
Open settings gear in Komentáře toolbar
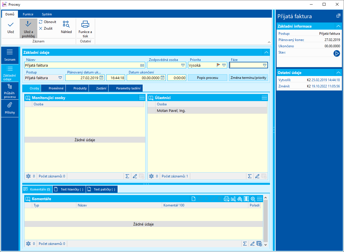253,199
